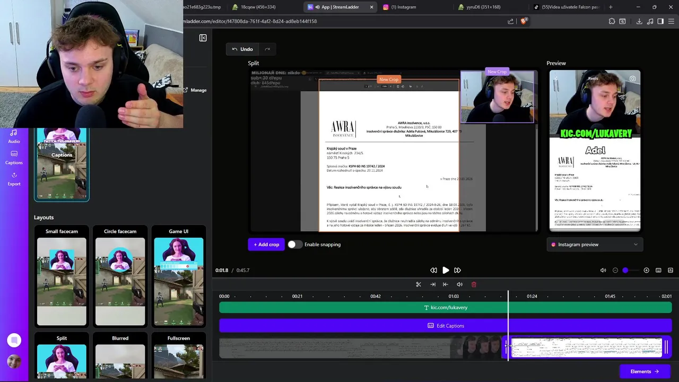Click the Edit Captions track
Screen dimensions: 679x382
click(x=446, y=326)
